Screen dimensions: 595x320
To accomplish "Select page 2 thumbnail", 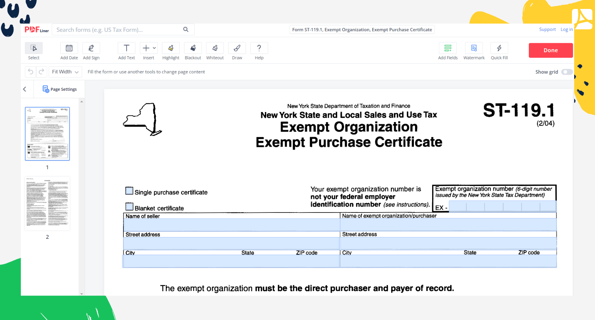I will (47, 204).
